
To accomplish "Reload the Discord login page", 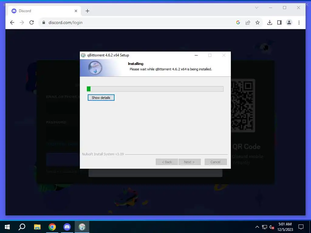I will click(x=32, y=22).
